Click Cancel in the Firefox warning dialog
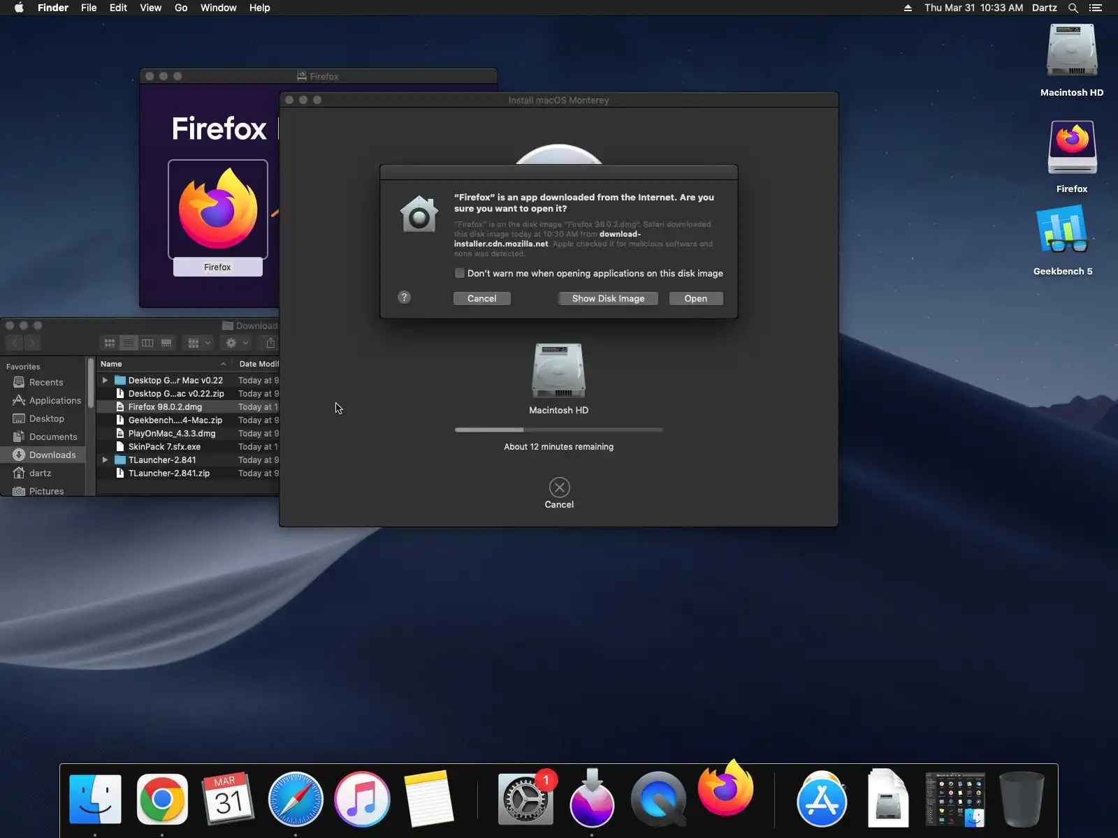 click(482, 298)
